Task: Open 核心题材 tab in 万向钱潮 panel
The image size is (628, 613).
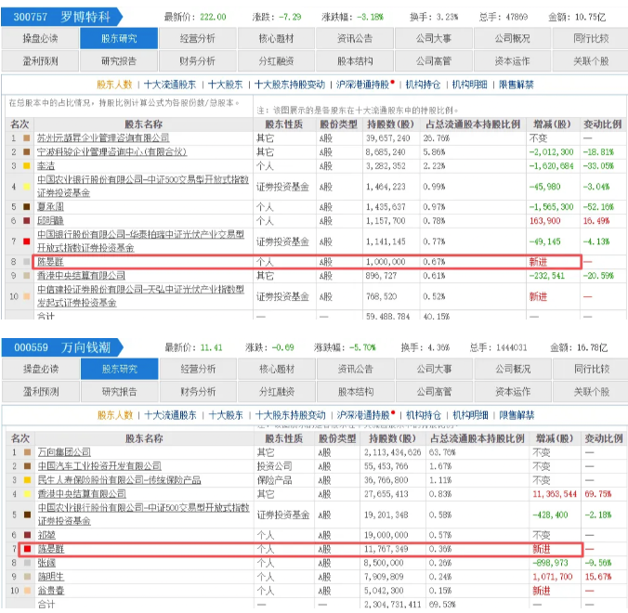Action: coord(277,369)
